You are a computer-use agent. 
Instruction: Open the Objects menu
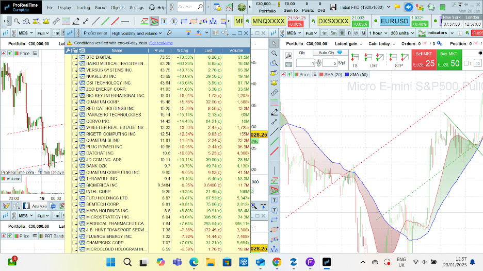[118, 7]
